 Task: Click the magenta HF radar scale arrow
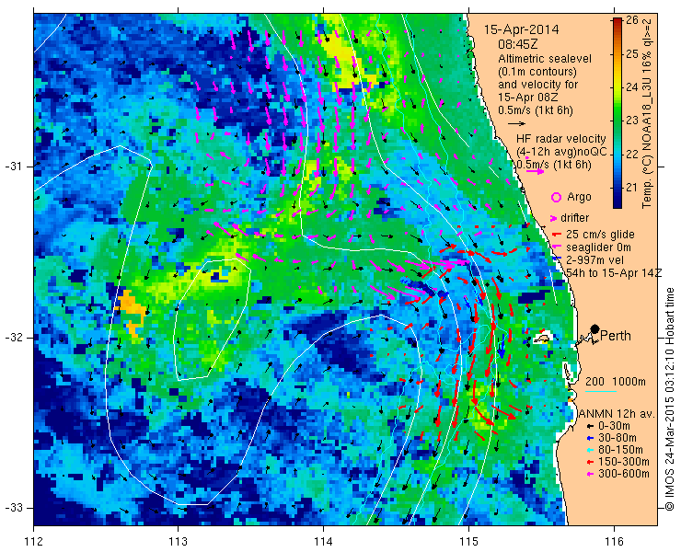(535, 171)
